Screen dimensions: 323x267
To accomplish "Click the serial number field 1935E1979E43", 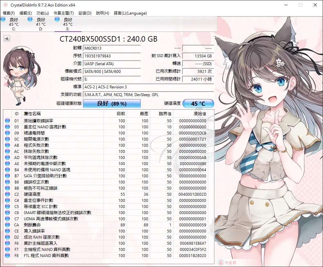I will pyautogui.click(x=112, y=56).
